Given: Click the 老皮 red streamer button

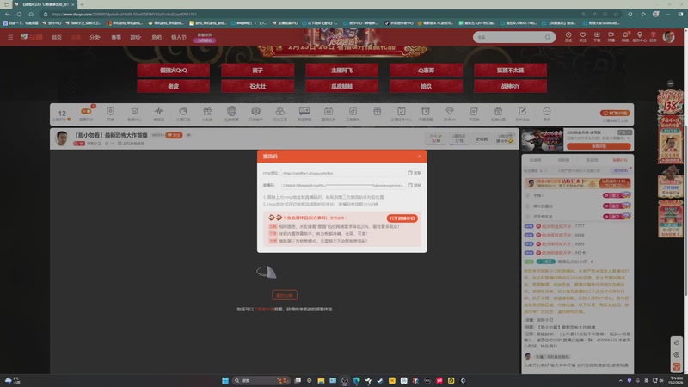Looking at the screenshot, I should click(174, 87).
